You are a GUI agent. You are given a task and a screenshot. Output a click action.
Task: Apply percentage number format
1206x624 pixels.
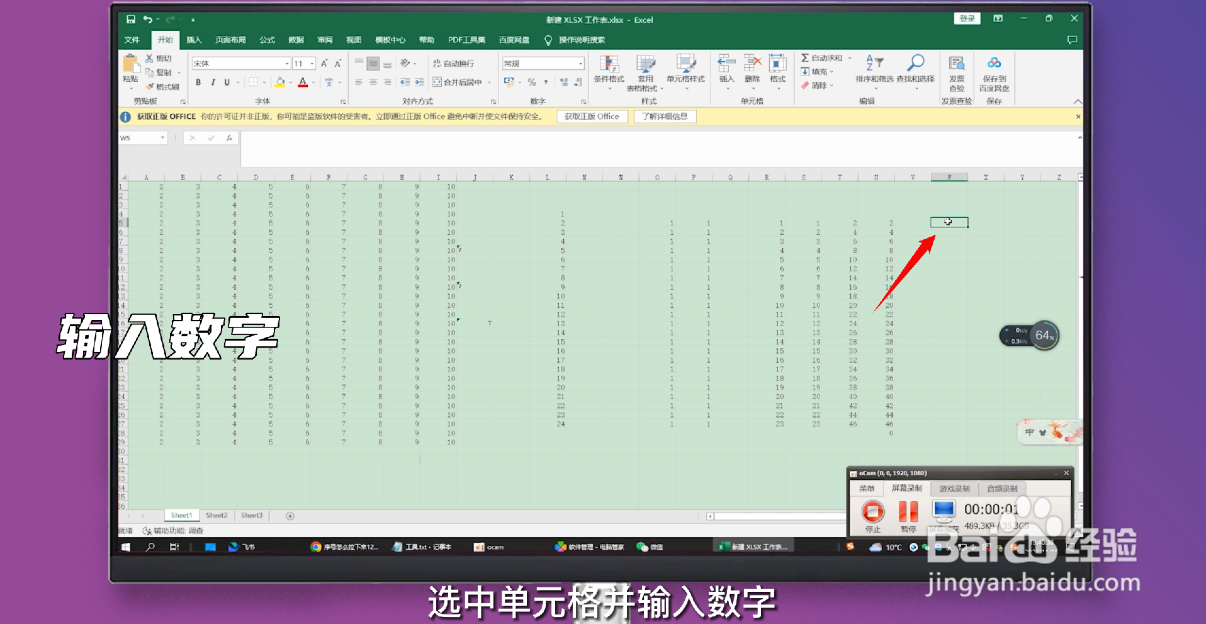tap(531, 82)
